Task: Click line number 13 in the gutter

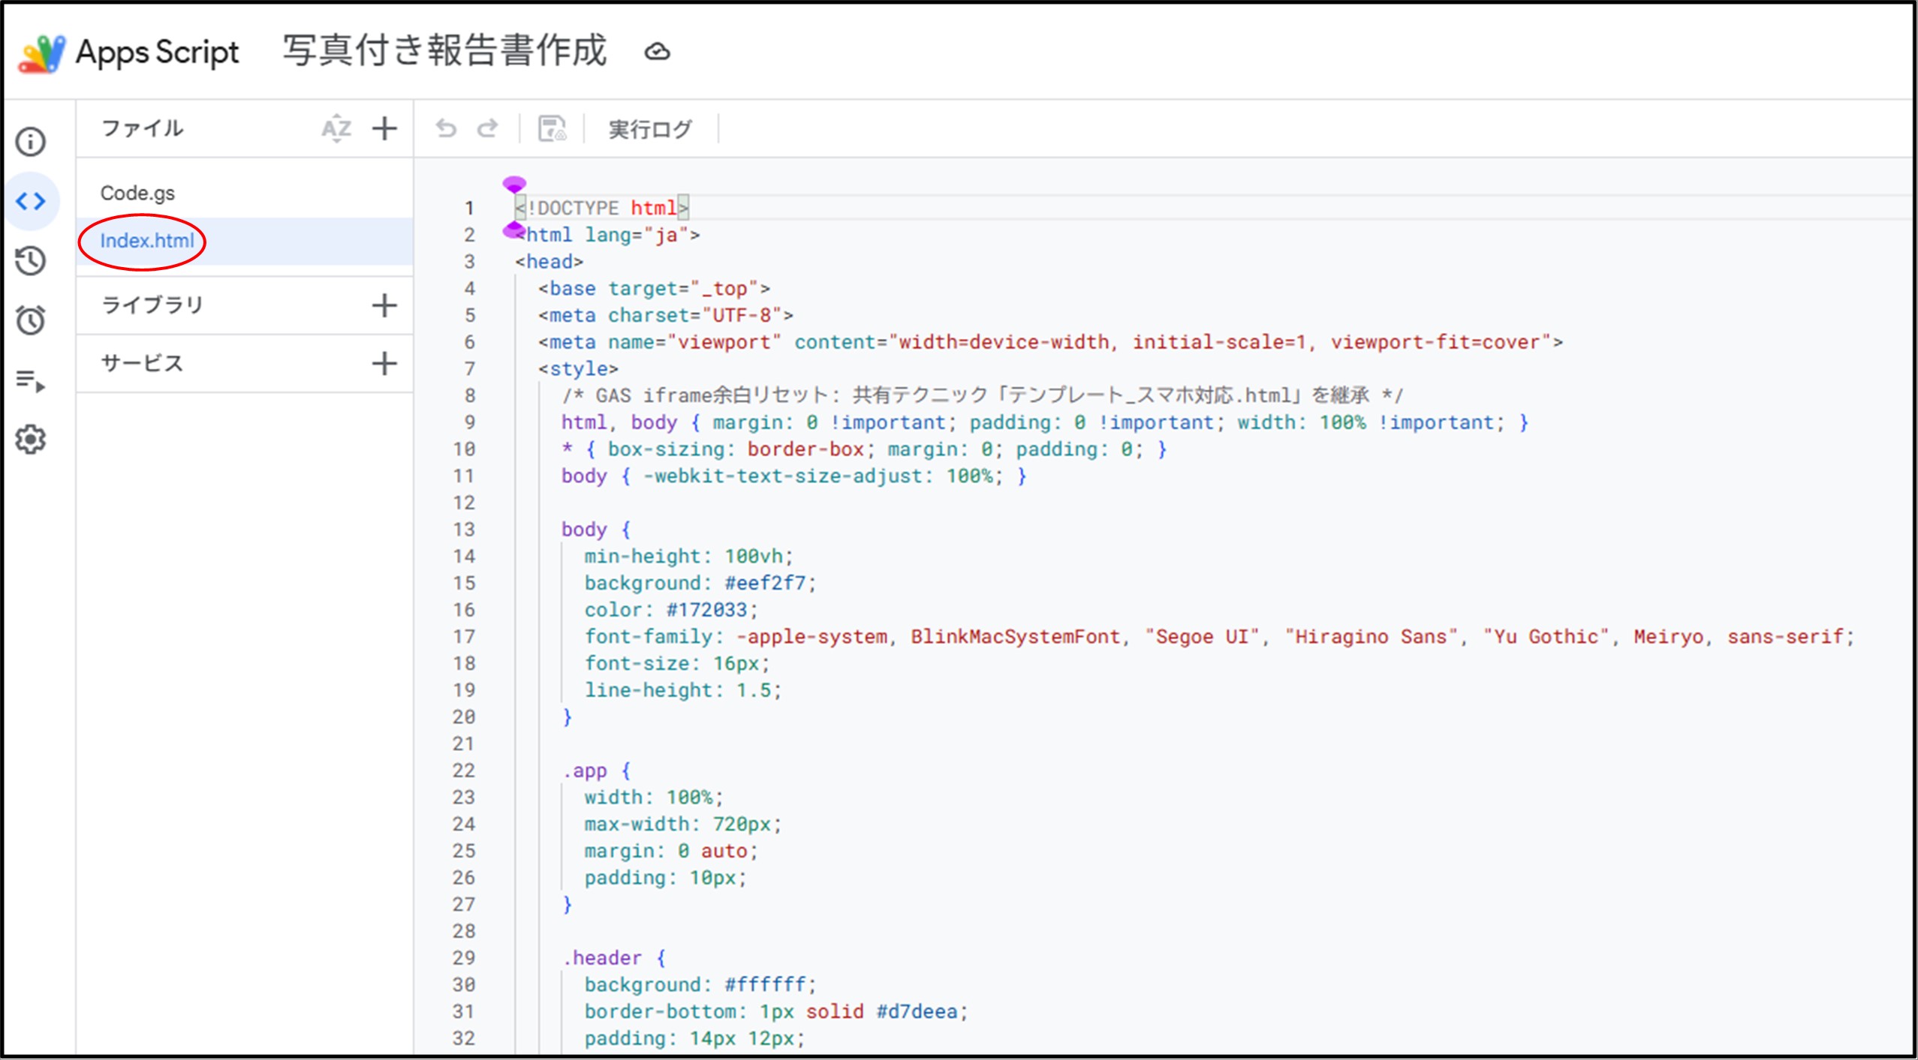Action: (464, 530)
